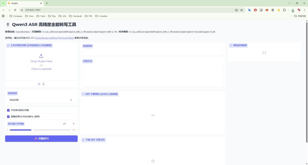Go forward to the next page
308x165 pixels.
click(9, 10)
